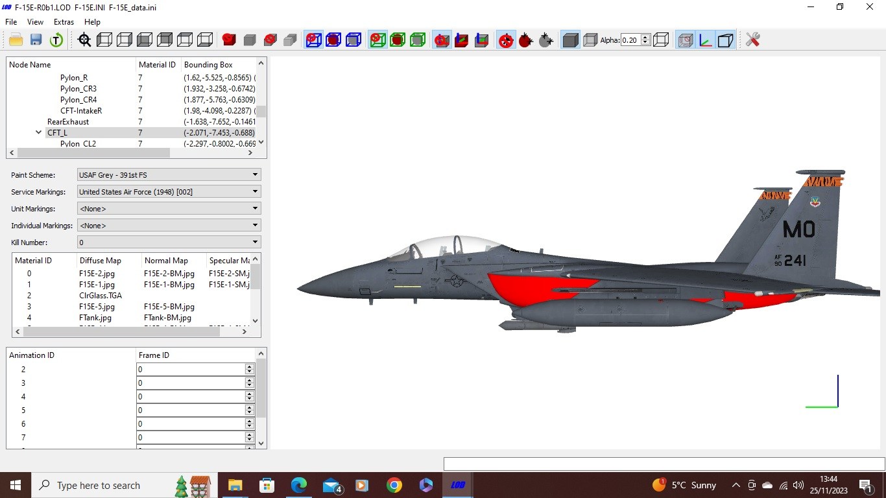The height and width of the screenshot is (498, 886).
Task: Select green wireframe with red cube icon
Action: click(x=398, y=40)
